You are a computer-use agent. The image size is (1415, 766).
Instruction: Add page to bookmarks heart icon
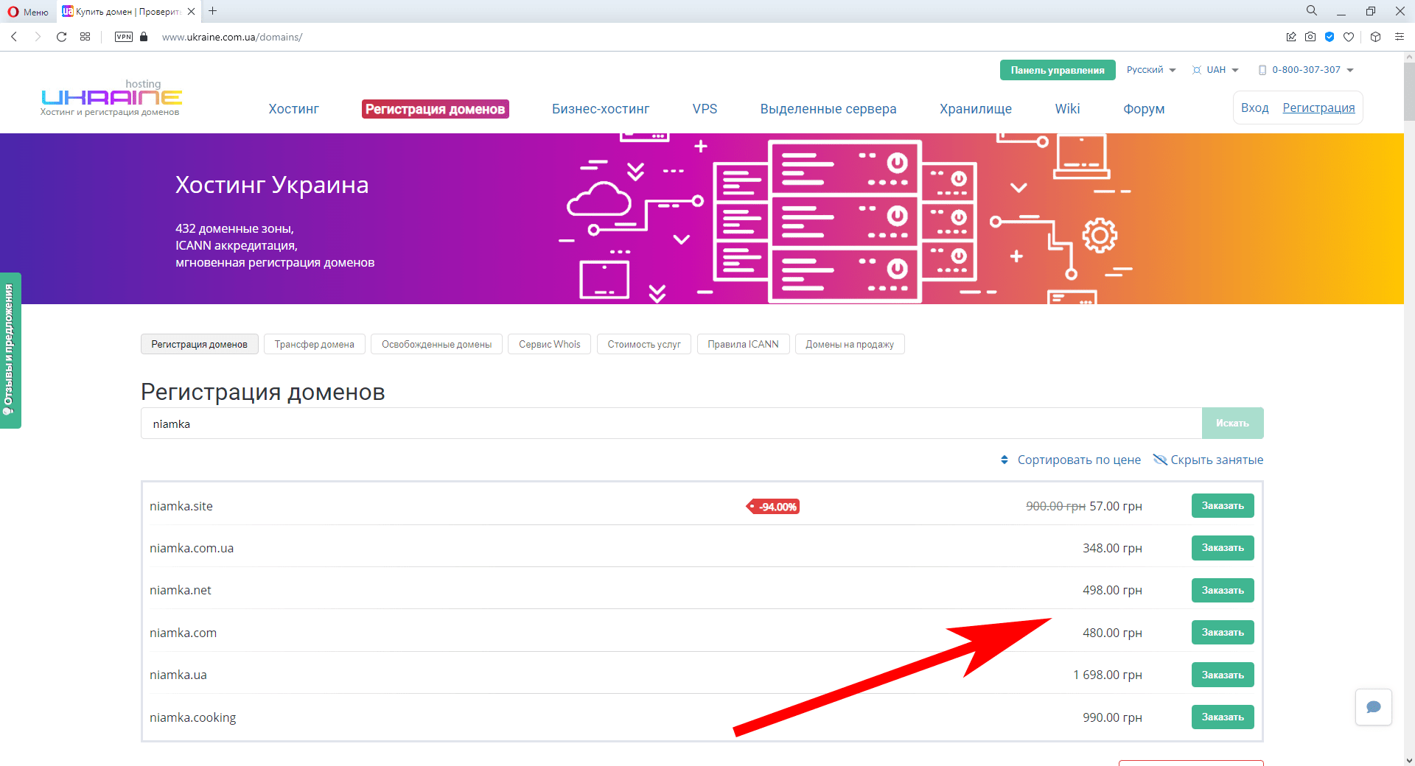(x=1349, y=37)
